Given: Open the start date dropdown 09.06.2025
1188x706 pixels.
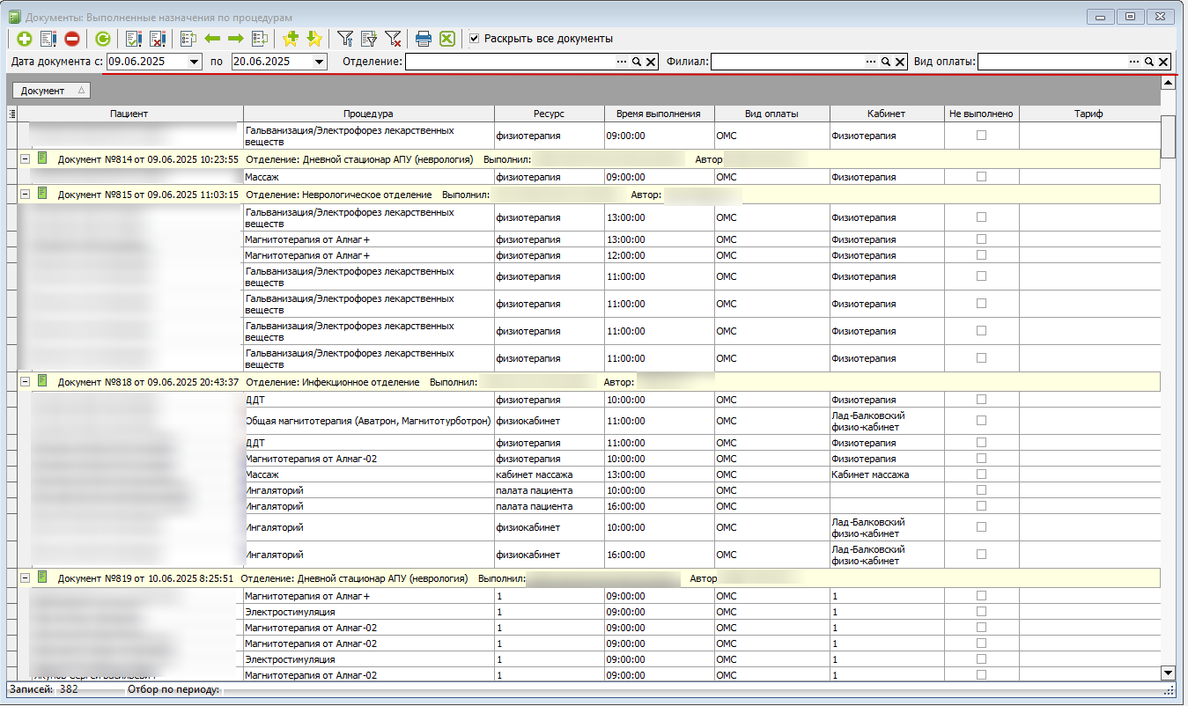Looking at the screenshot, I should 195,62.
